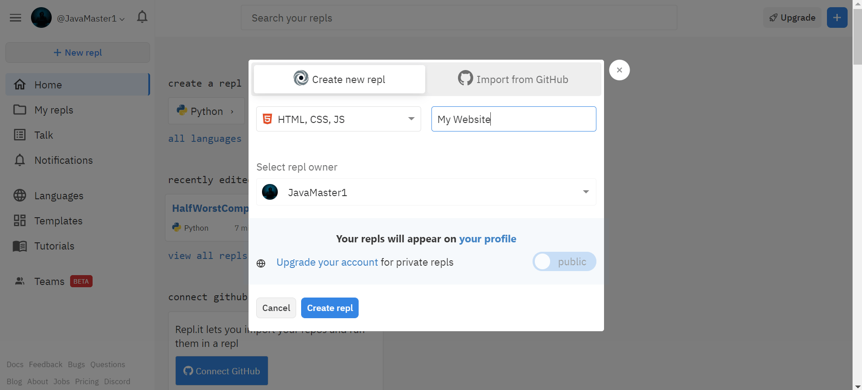Open Teams BETA in the sidebar
Image resolution: width=862 pixels, height=390 pixels.
pos(77,281)
